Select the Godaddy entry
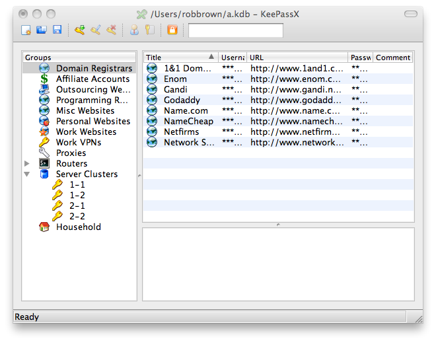436x343 pixels. click(x=278, y=100)
